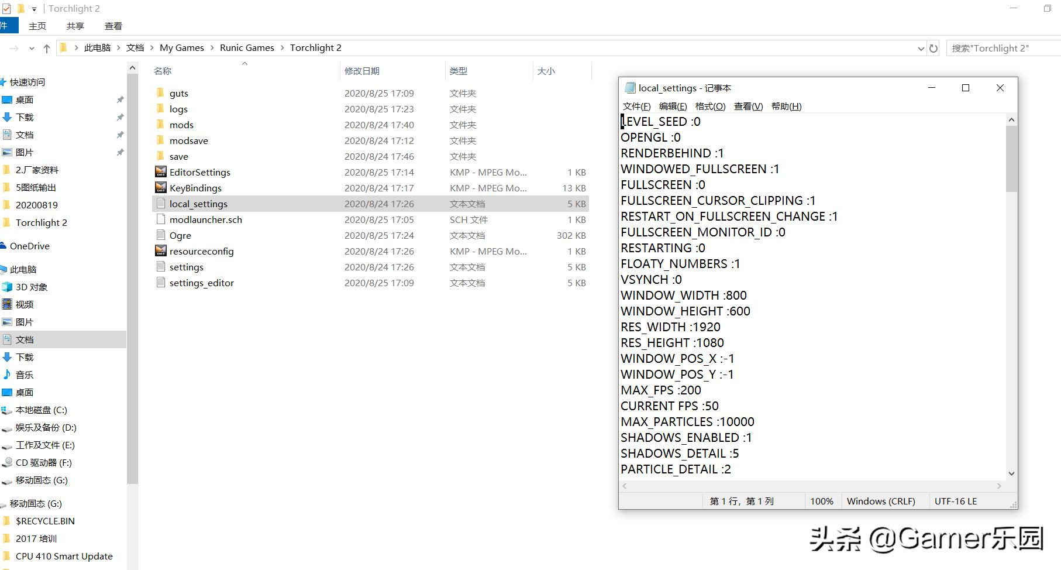Select 娱乐及备份 (D:) drive
The height and width of the screenshot is (570, 1061).
pos(46,427)
